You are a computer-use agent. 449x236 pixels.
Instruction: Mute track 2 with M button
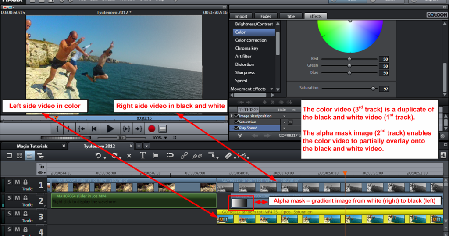click(x=18, y=198)
